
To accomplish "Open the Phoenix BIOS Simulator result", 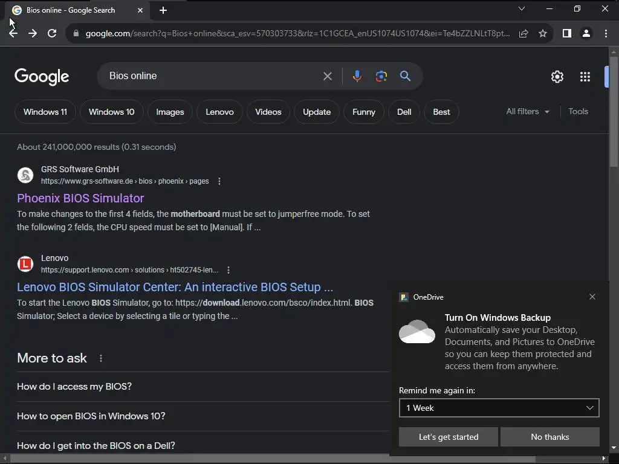I will [x=80, y=198].
